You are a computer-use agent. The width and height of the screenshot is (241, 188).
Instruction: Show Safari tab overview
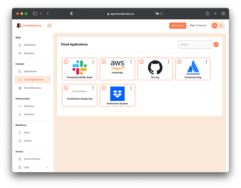click(x=223, y=13)
